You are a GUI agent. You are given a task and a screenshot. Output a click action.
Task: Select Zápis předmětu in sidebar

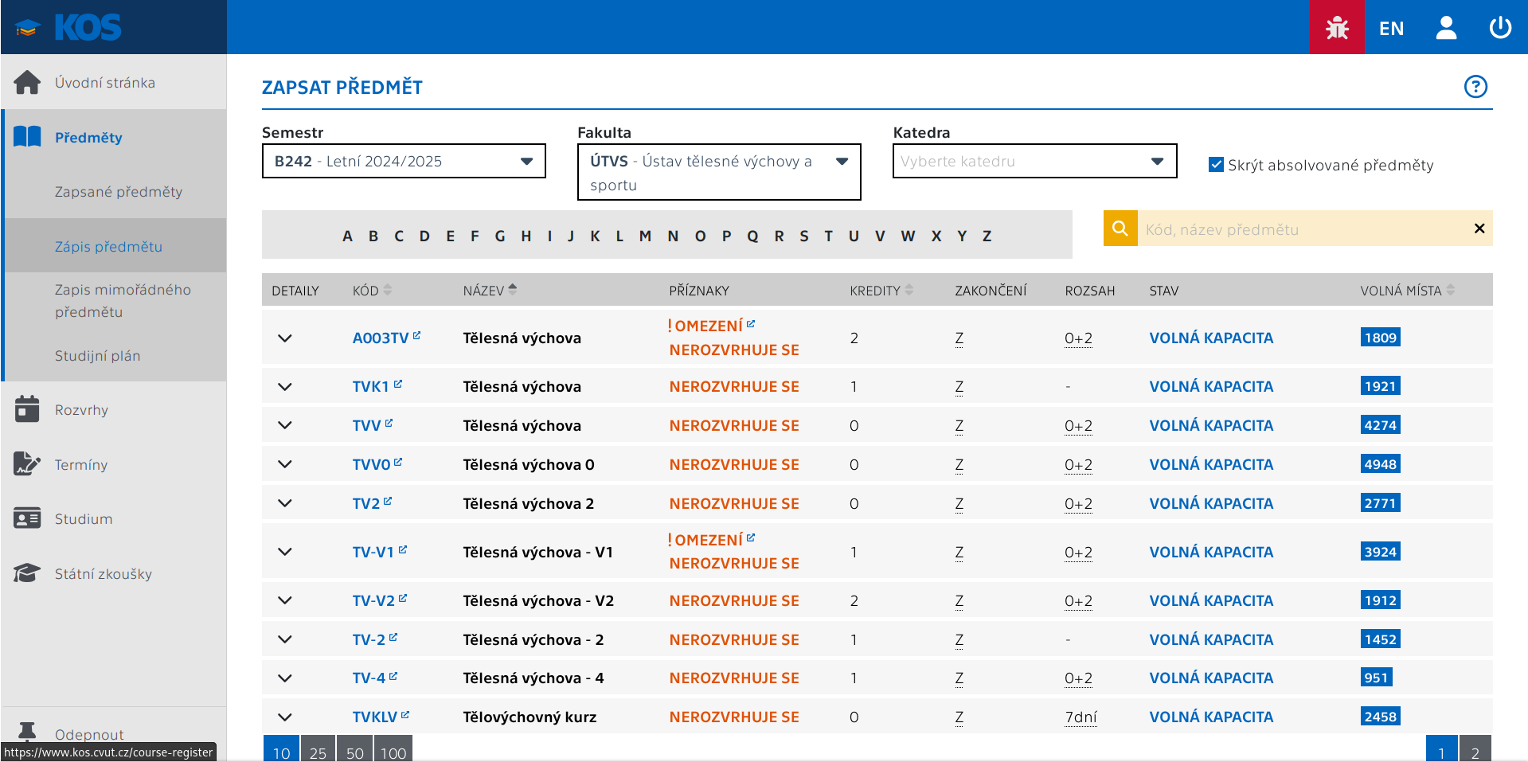point(108,246)
